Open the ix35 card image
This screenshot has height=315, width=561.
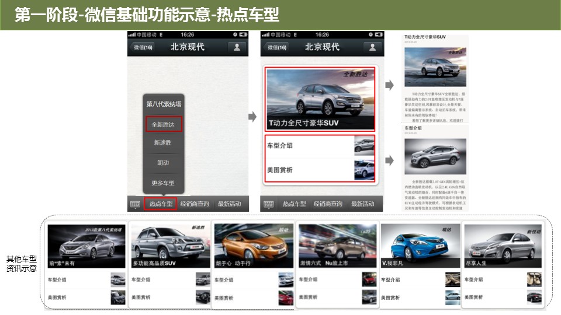pos(338,246)
